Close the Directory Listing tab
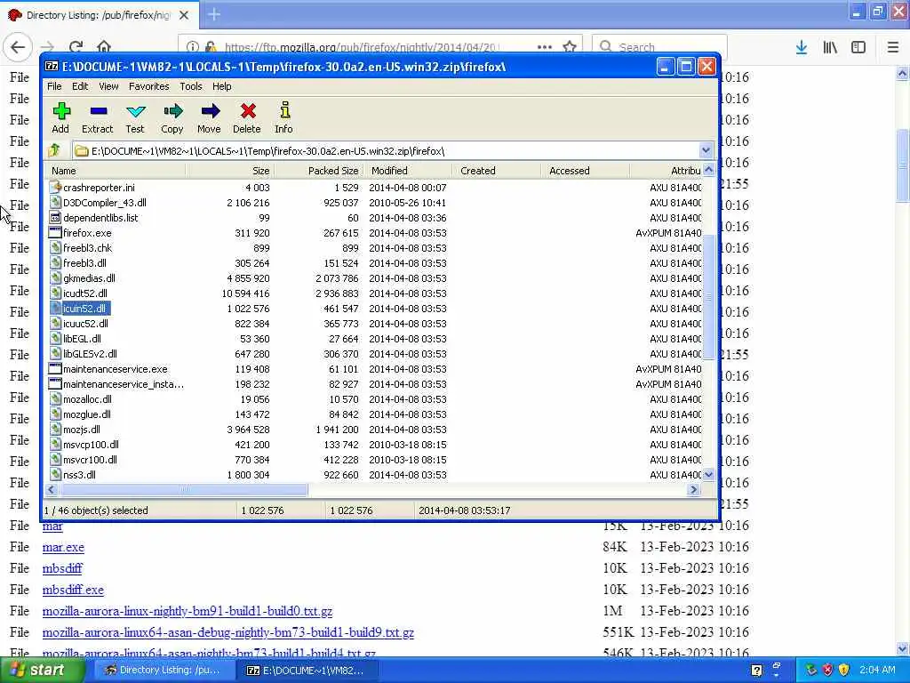Screen dimensions: 910x683 (184, 15)
